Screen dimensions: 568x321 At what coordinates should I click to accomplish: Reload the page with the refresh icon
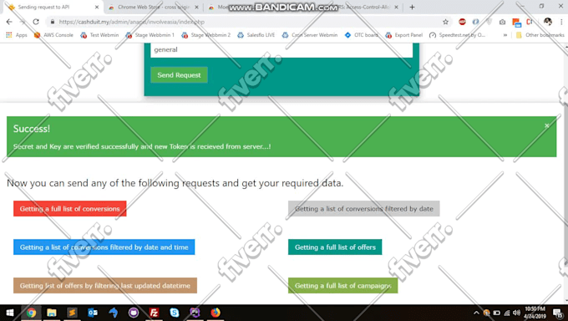36,22
